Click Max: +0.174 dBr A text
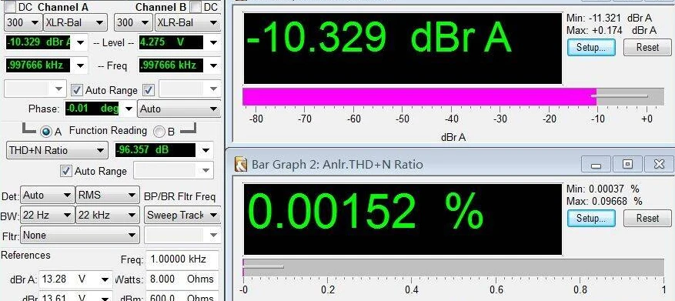The height and width of the screenshot is (301, 675). tap(611, 31)
